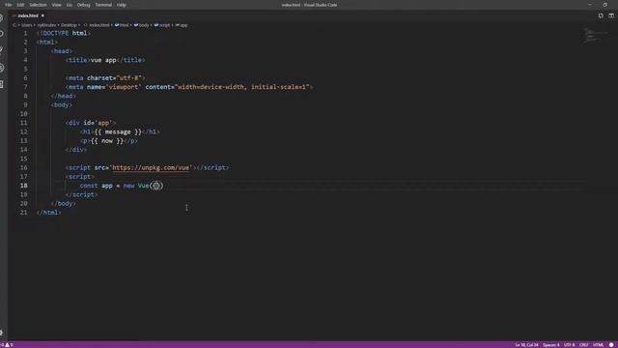
Task: Click 'viewport' name attribute value
Action: (x=124, y=87)
